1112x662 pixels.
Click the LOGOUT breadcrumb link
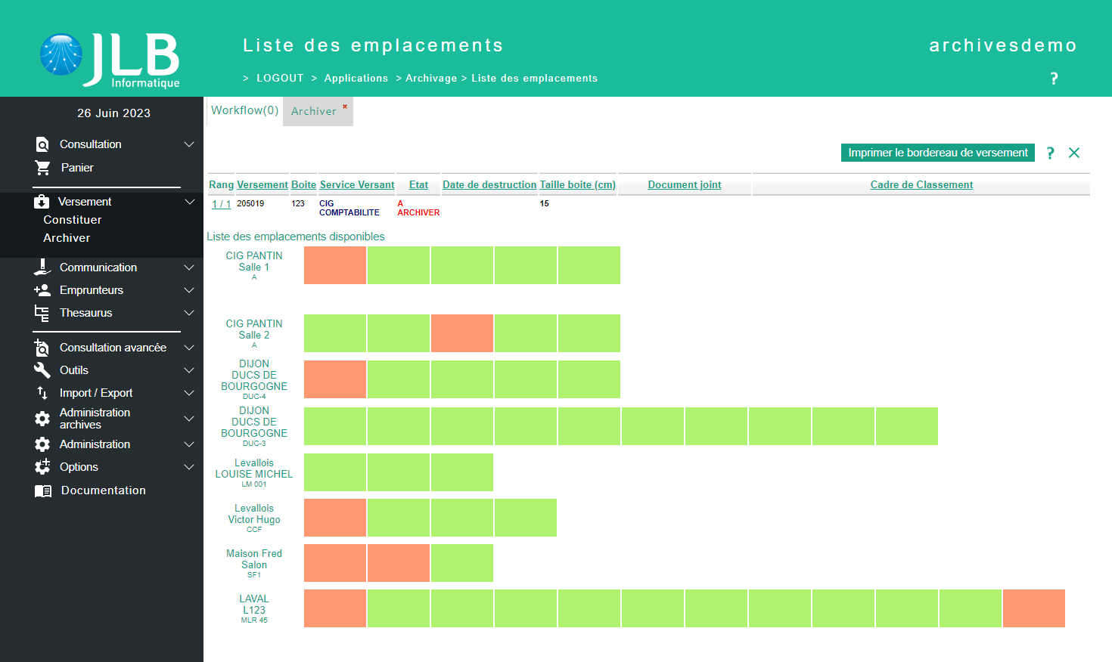(279, 78)
